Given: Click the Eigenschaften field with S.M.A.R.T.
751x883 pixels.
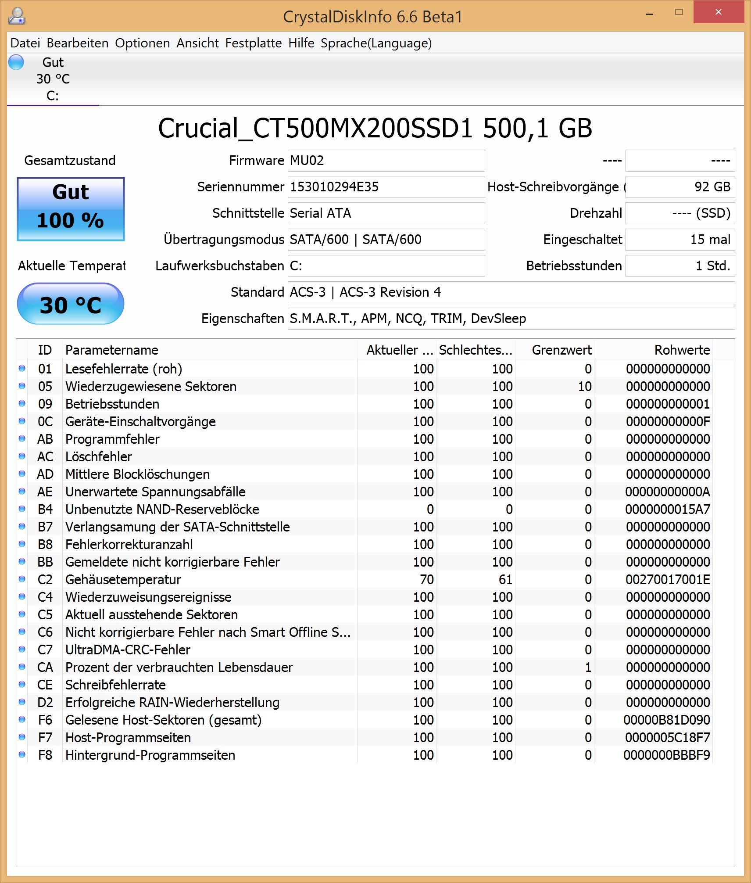Looking at the screenshot, I should 511,319.
